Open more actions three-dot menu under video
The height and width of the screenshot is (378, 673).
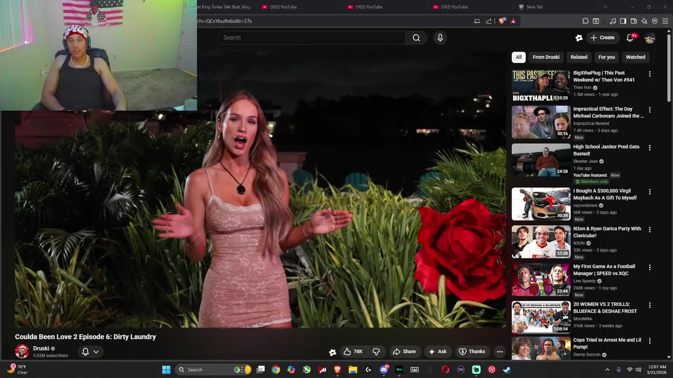point(500,352)
